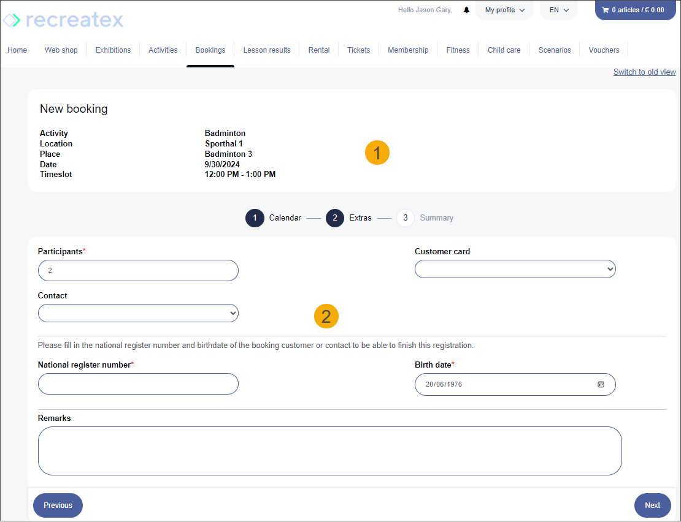
Task: Open the EN language selector
Action: pyautogui.click(x=559, y=10)
